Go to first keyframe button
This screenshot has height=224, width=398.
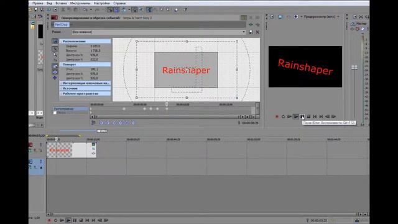101,123
